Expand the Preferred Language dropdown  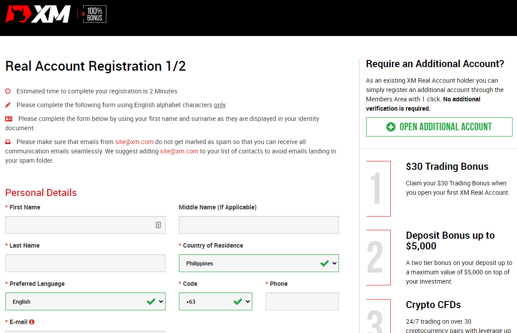85,301
